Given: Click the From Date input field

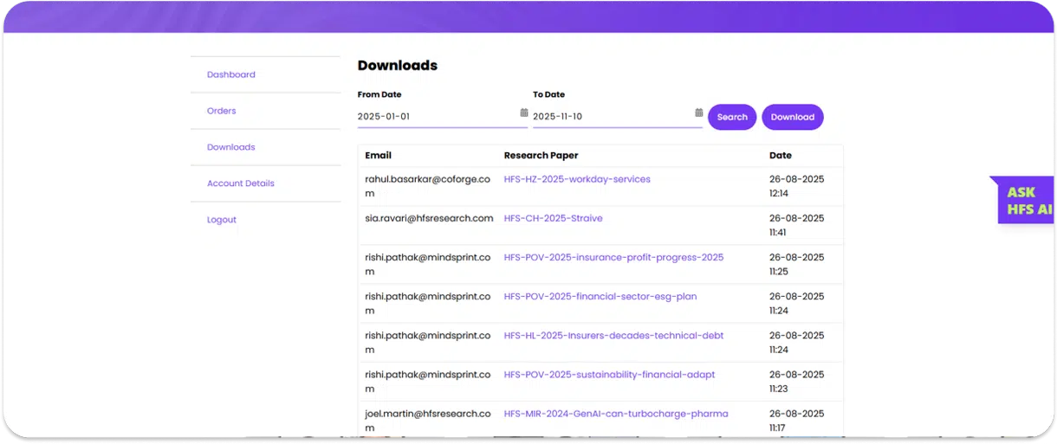Looking at the screenshot, I should coord(436,116).
